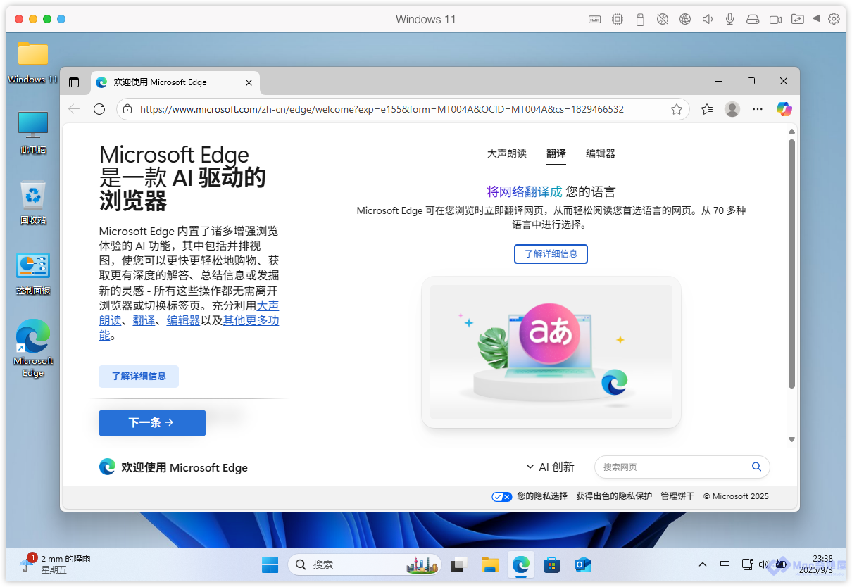Launch Copilot from Edge toolbar
Viewport: 852px width, 587px height.
pos(784,109)
